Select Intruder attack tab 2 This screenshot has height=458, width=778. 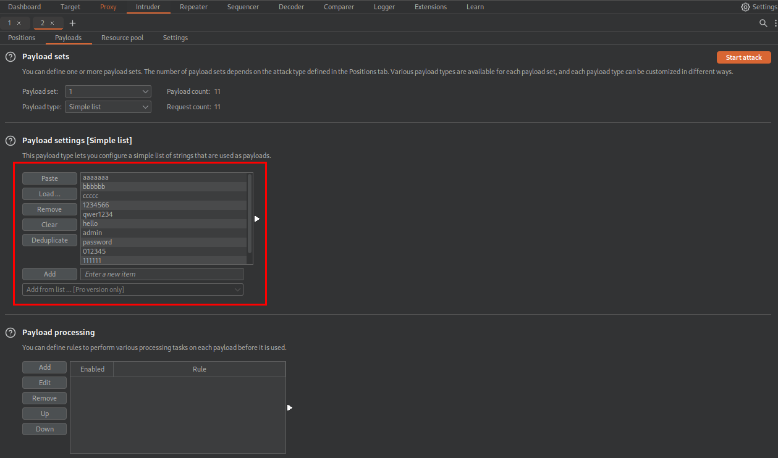43,23
